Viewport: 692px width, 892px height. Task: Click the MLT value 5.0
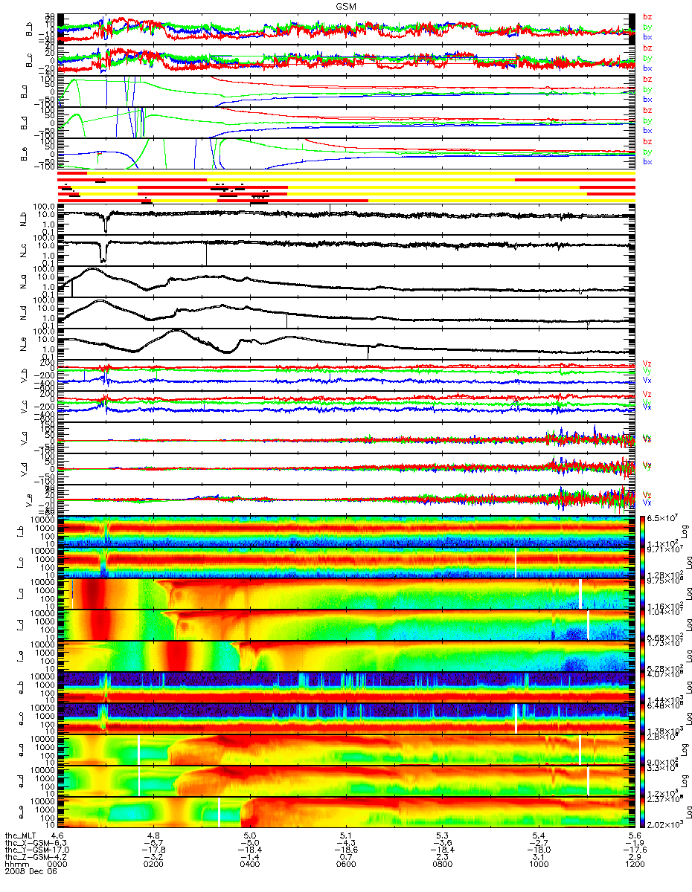pyautogui.click(x=252, y=836)
